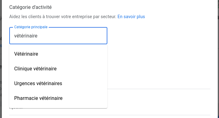The width and height of the screenshot is (219, 118).
Task: Click empty dialog area right of the category field
Action: tap(159, 36)
